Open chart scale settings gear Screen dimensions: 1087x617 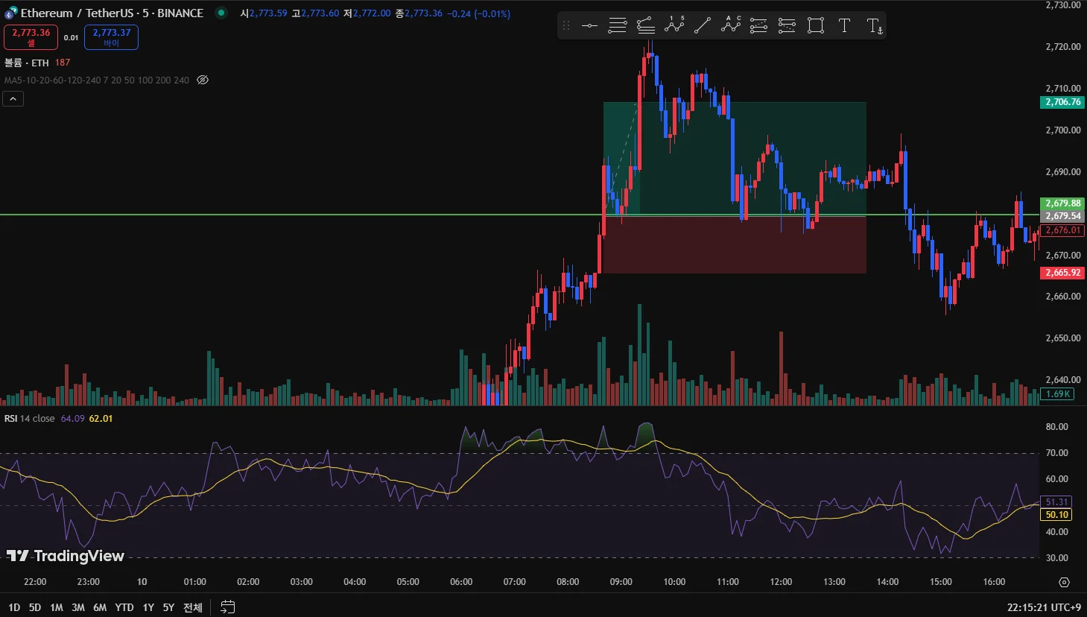(x=1064, y=582)
